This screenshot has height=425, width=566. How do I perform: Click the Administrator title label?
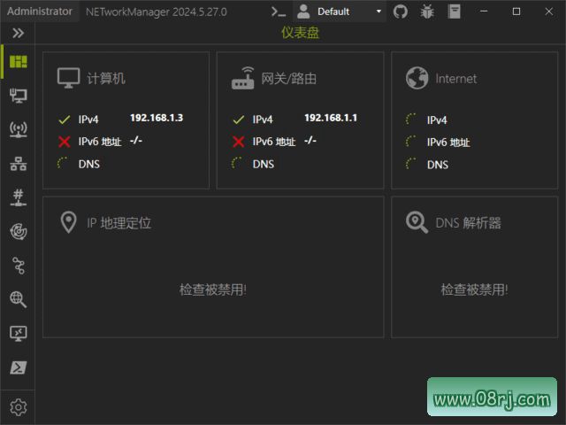click(x=40, y=12)
